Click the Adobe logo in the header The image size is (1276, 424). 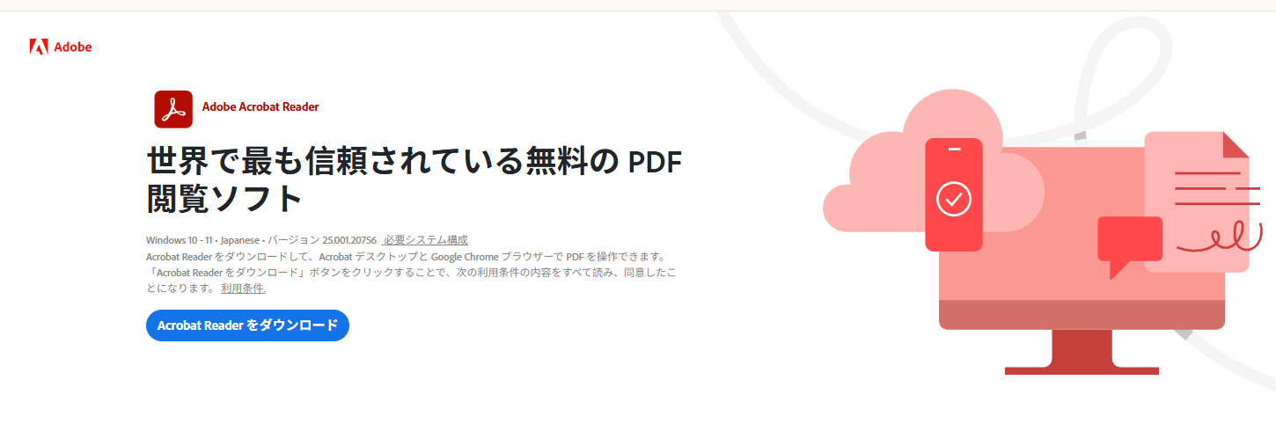60,47
